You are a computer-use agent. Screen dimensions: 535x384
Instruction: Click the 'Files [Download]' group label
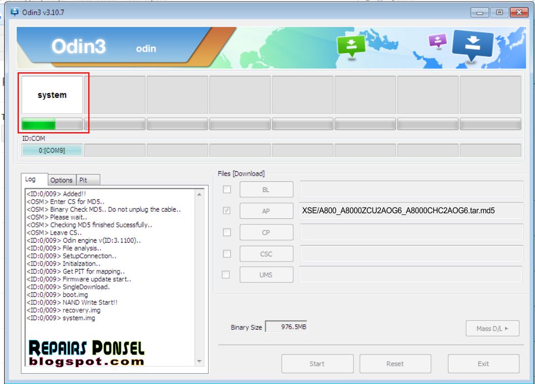click(241, 173)
